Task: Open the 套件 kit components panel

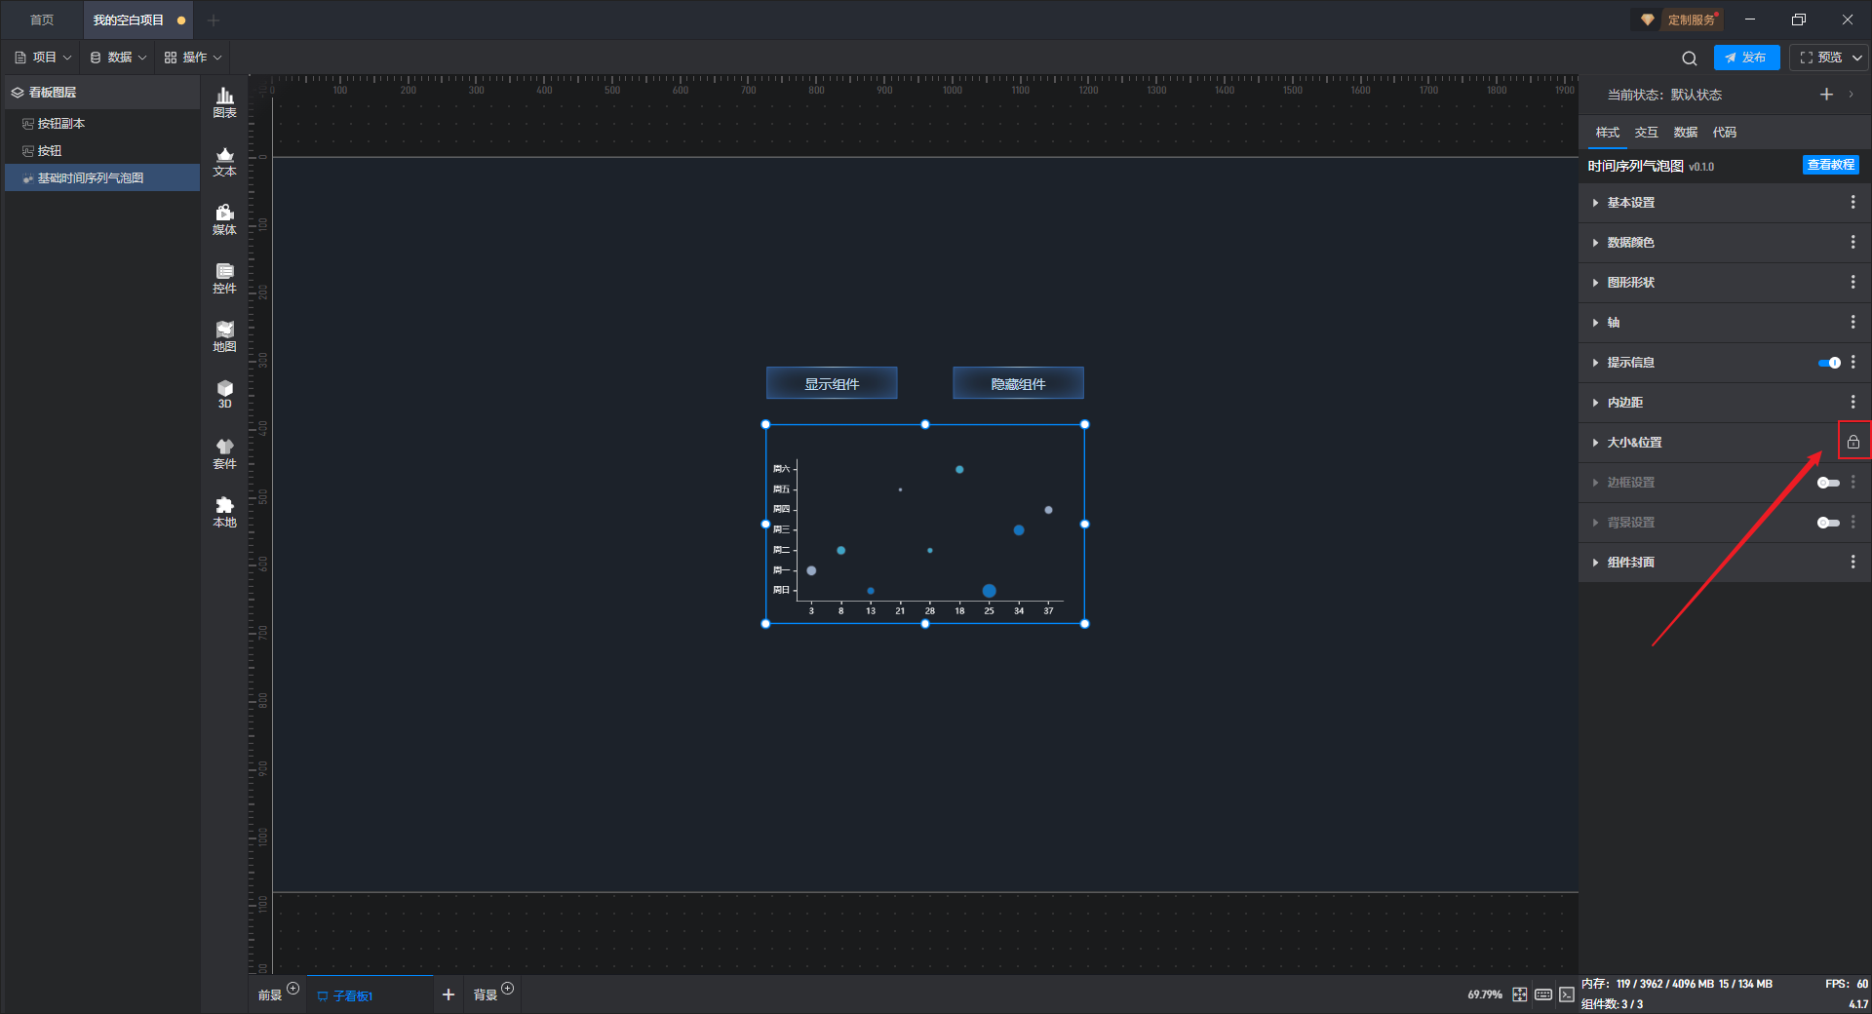Action: [224, 453]
